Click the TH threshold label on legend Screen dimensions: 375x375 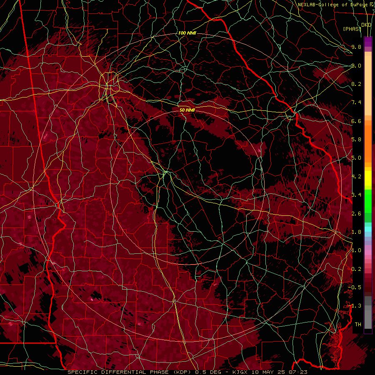358,325
